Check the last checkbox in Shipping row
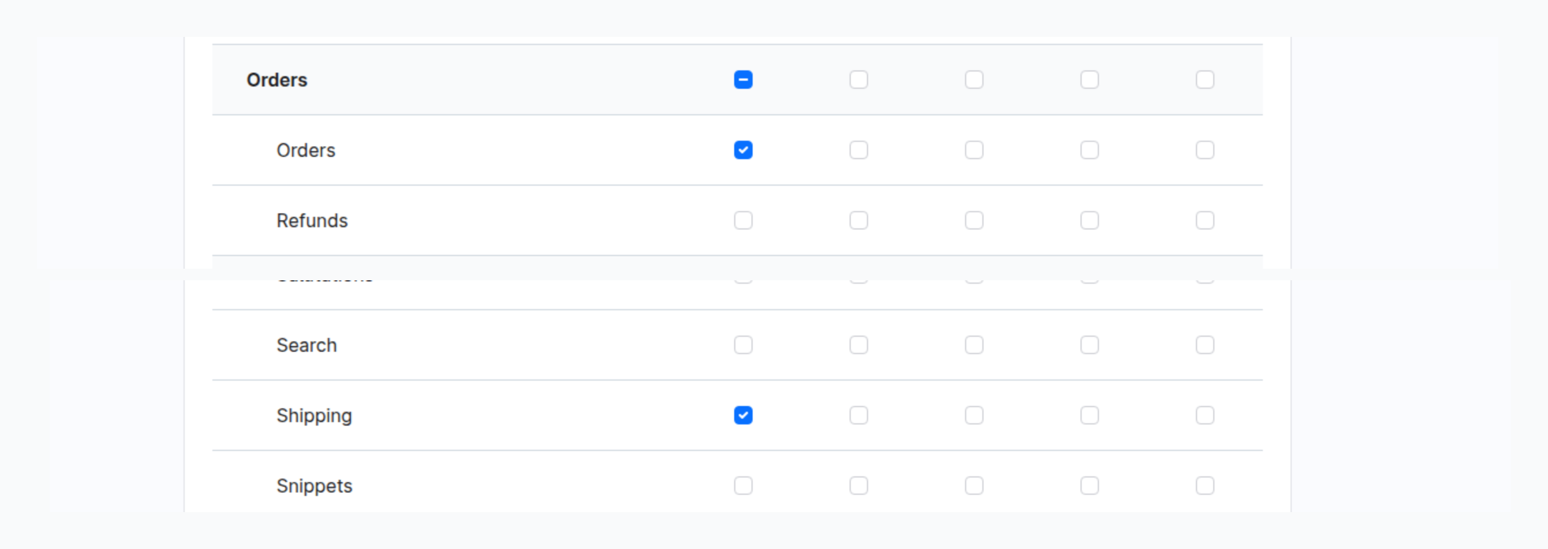The image size is (1548, 549). [x=1204, y=416]
